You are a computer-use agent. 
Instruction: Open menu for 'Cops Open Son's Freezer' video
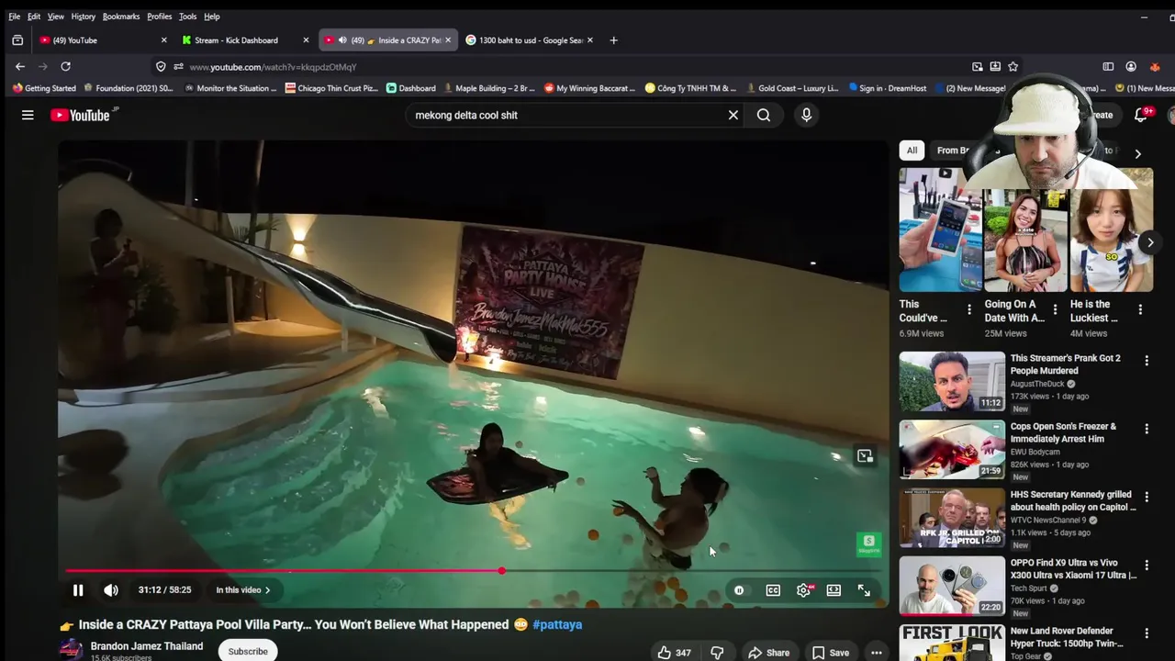coord(1147,429)
